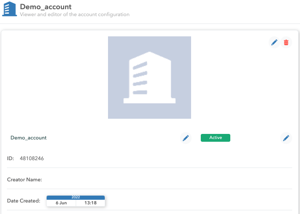300x214 pixels.
Task: Click the ID: field label
Action: click(11, 159)
